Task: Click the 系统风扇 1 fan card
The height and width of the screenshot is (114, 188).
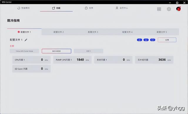Action: click(x=113, y=60)
